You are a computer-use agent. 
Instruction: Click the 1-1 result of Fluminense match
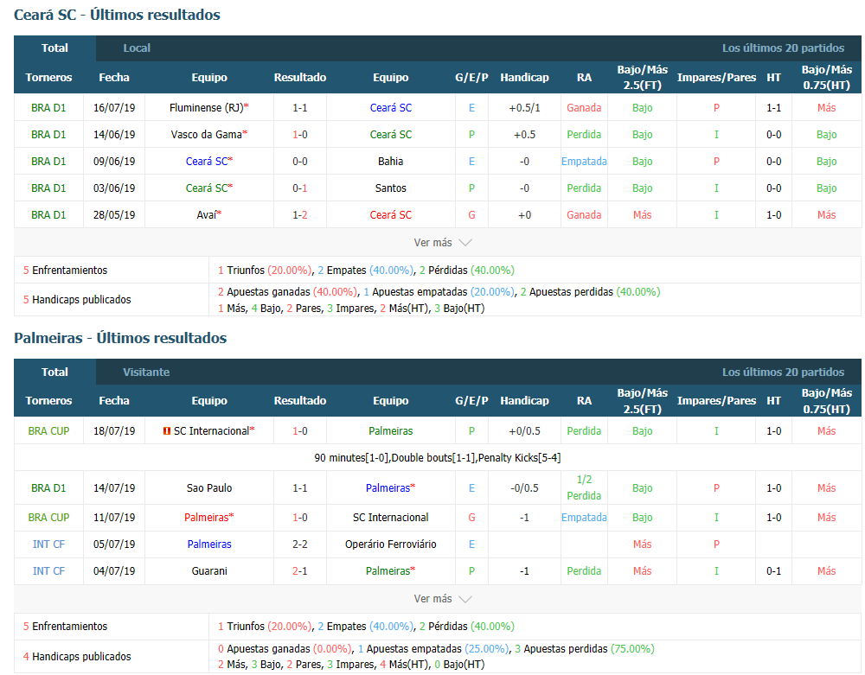pyautogui.click(x=300, y=107)
